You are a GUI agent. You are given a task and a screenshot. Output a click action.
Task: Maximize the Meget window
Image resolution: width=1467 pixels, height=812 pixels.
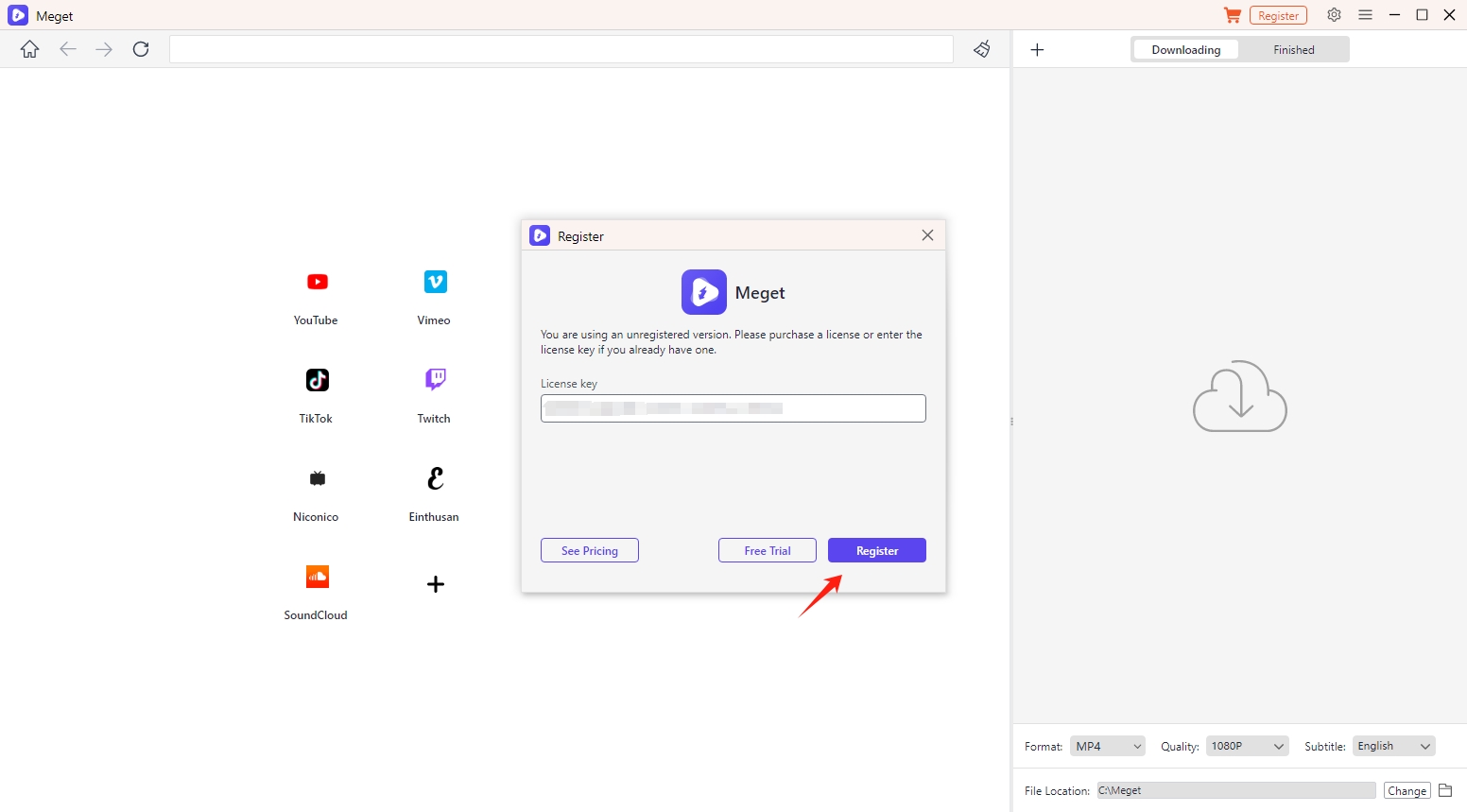(1422, 15)
